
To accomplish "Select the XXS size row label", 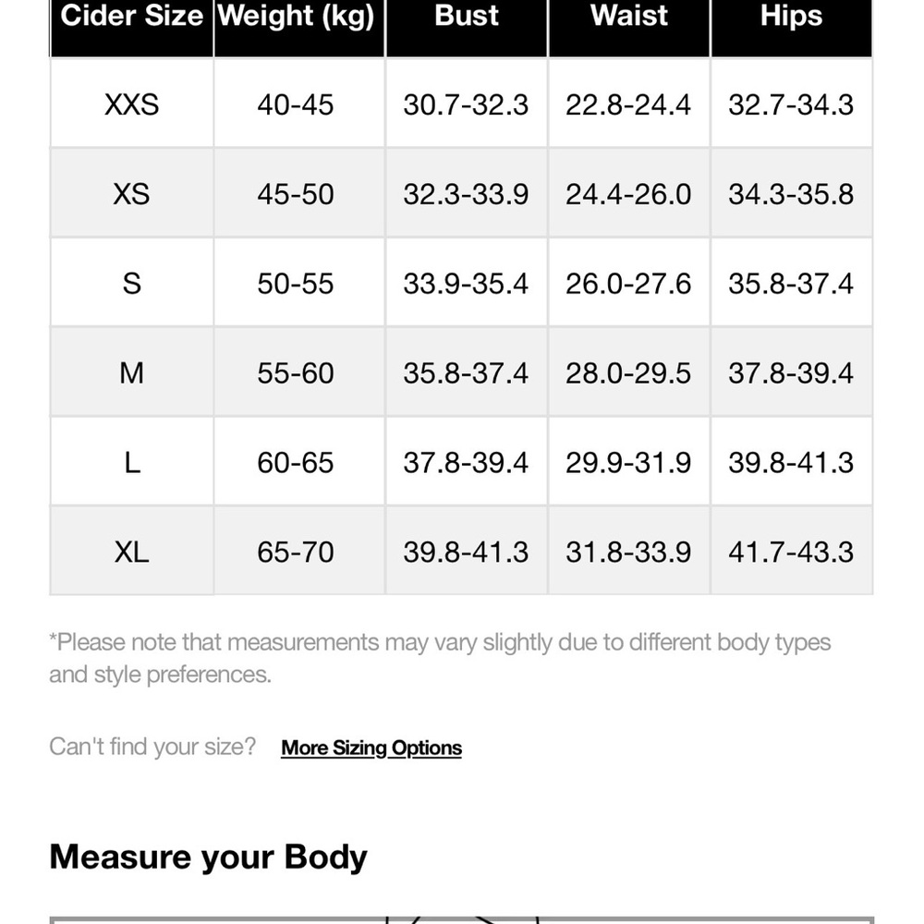I will (x=132, y=103).
